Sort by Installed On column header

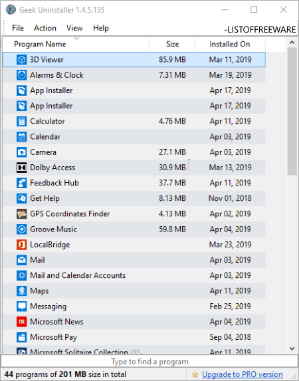point(230,44)
